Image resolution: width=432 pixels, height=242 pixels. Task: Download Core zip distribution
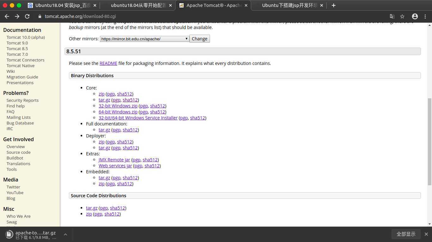102,94
